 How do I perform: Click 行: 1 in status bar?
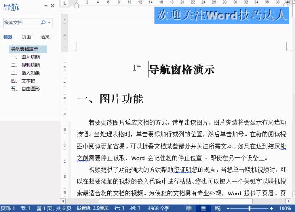119,208
